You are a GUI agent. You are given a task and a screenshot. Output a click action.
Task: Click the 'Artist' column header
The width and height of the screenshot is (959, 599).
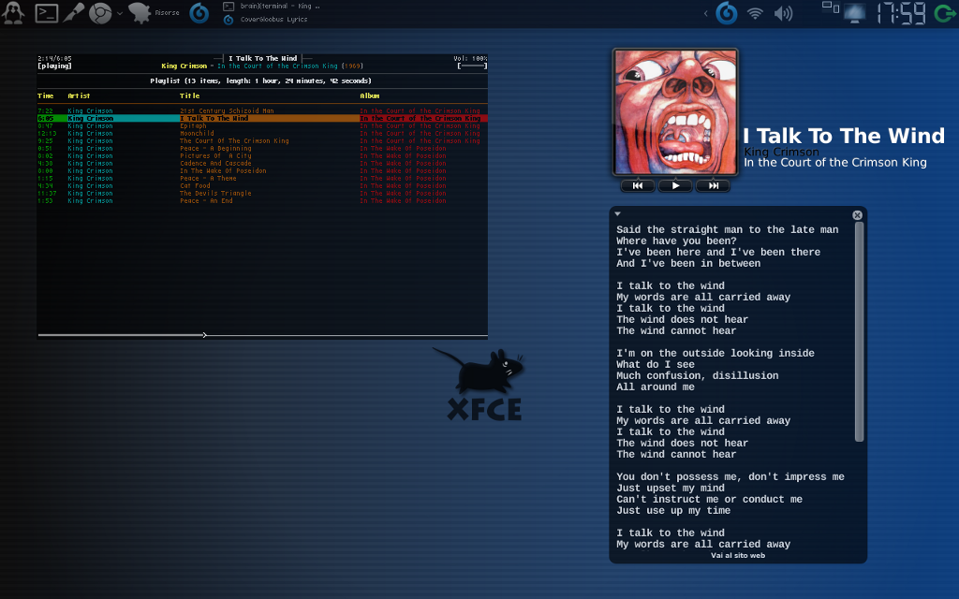click(x=79, y=96)
